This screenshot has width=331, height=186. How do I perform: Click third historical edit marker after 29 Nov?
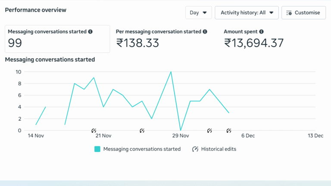click(209, 130)
